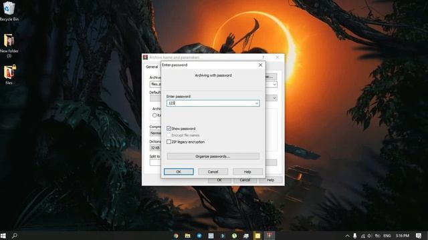
Task: Open the Action Center notifications icon
Action: tap(419, 235)
